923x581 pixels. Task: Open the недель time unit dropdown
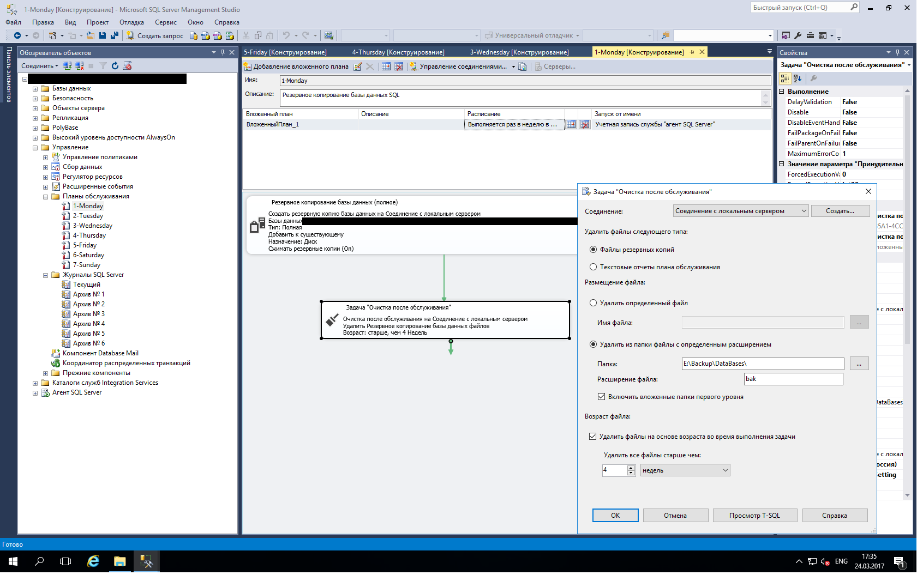click(685, 470)
